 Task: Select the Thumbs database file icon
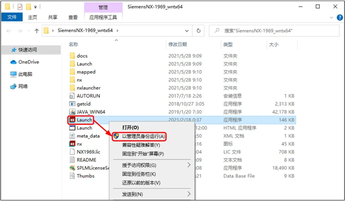coord(72,176)
